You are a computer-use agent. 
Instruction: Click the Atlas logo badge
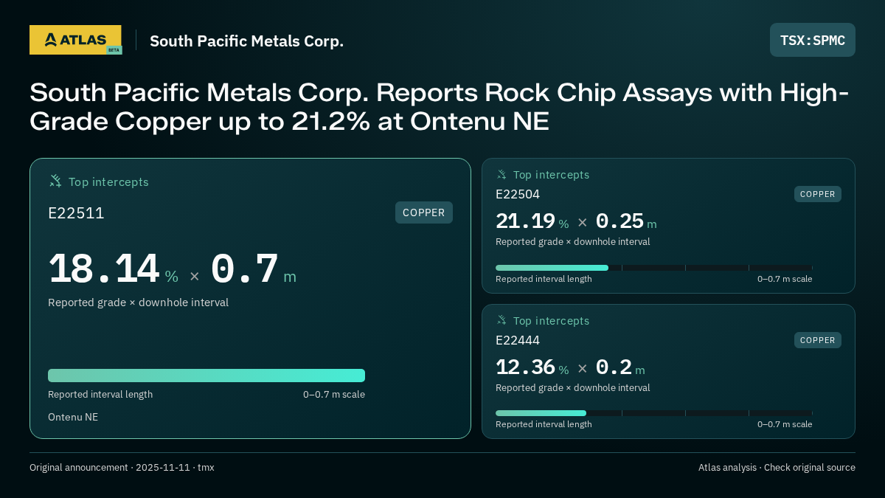(75, 40)
